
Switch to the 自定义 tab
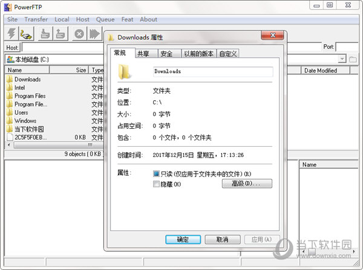coord(228,54)
